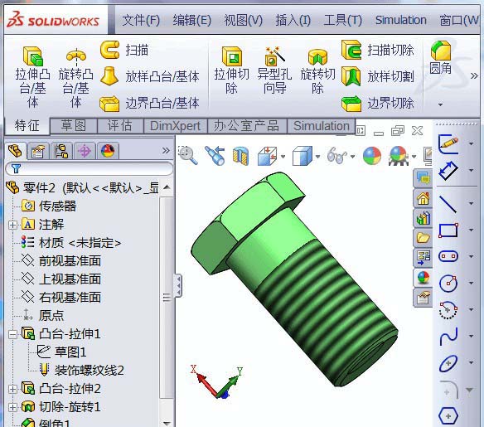Open the File Explorer folder icon in task pane
The width and height of the screenshot is (484, 427).
[x=423, y=238]
